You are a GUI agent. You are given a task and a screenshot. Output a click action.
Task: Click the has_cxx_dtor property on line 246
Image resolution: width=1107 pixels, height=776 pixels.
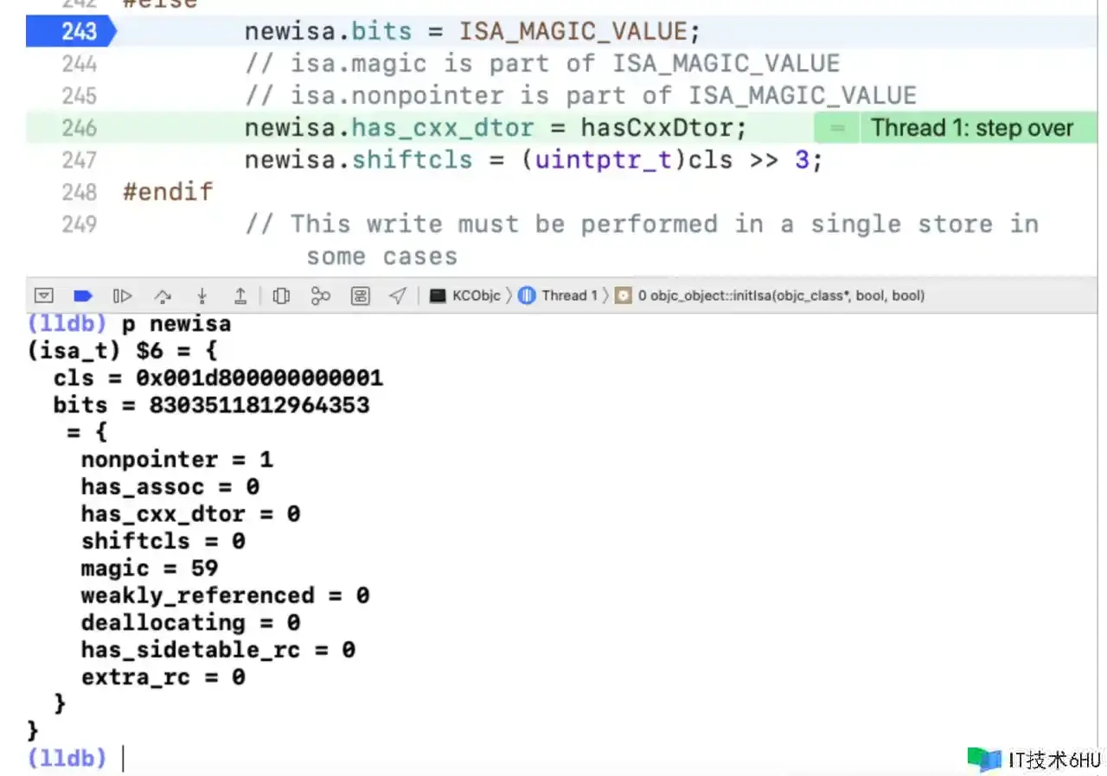[443, 128]
